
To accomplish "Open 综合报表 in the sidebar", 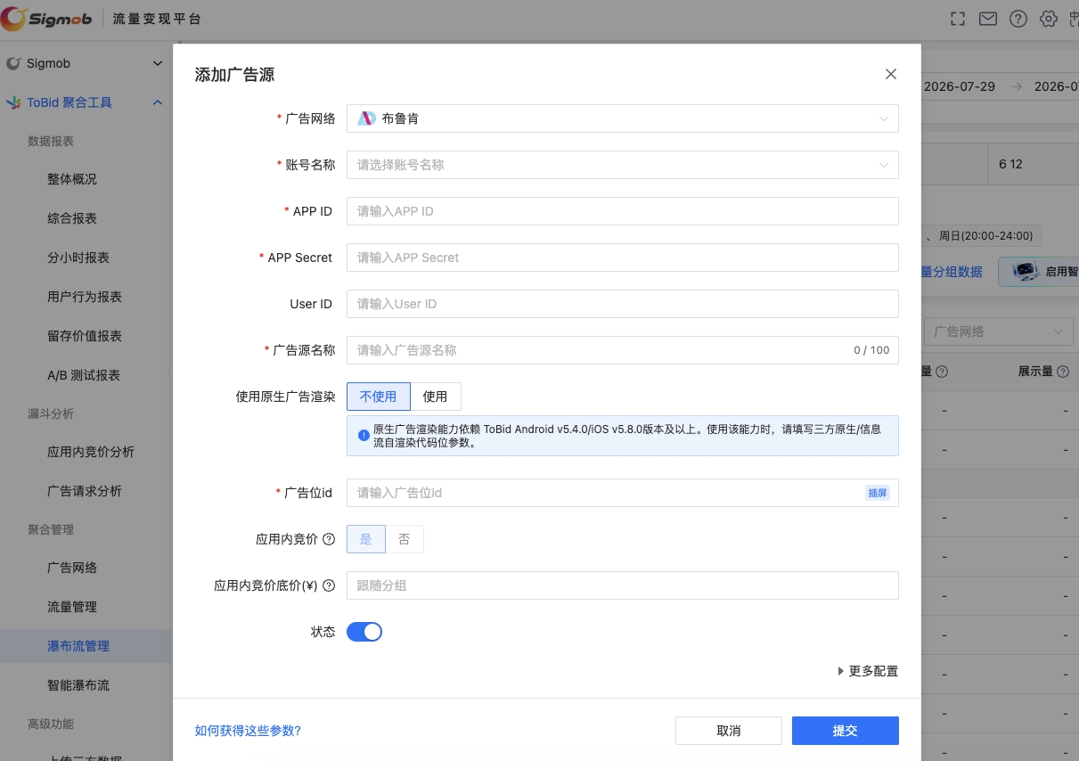I will [72, 218].
